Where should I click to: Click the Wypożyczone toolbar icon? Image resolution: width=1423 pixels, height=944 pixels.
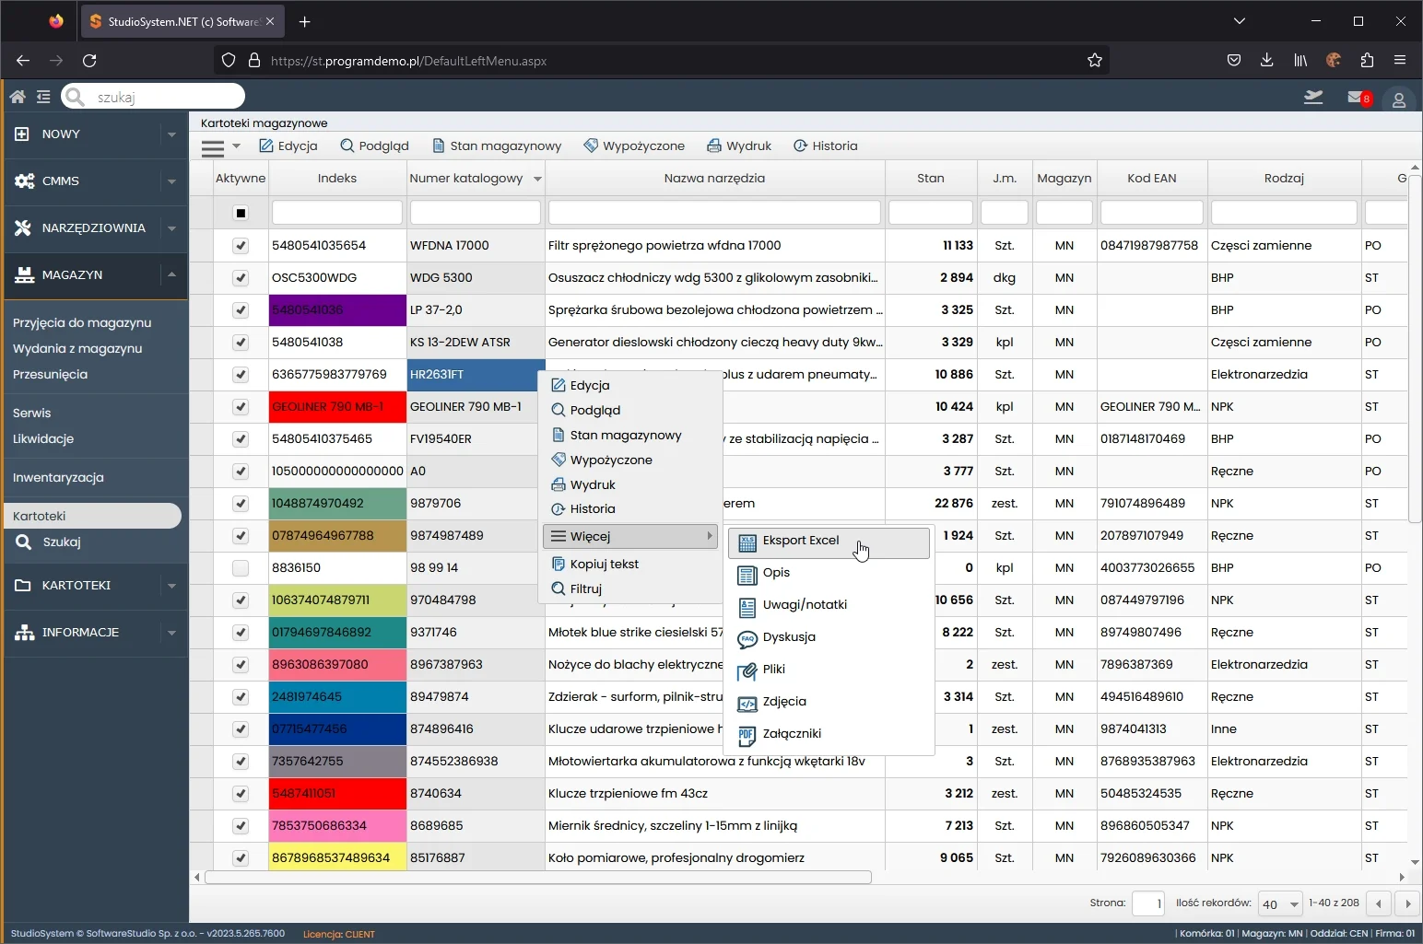pos(591,146)
